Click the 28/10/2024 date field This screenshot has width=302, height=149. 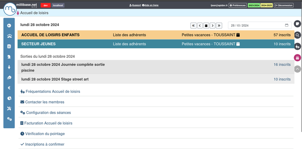pyautogui.click(x=260, y=25)
